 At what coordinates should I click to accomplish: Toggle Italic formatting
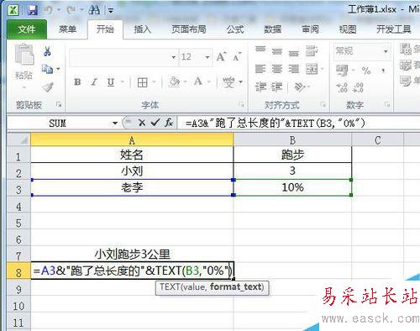tap(94, 82)
